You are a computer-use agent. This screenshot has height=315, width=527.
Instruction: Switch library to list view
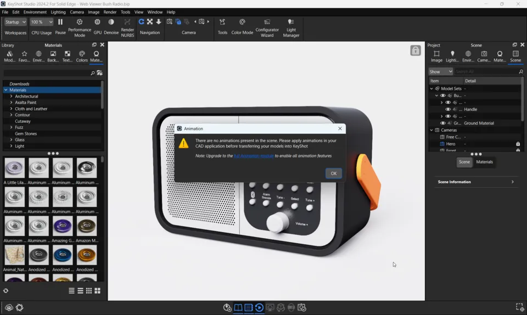point(71,291)
